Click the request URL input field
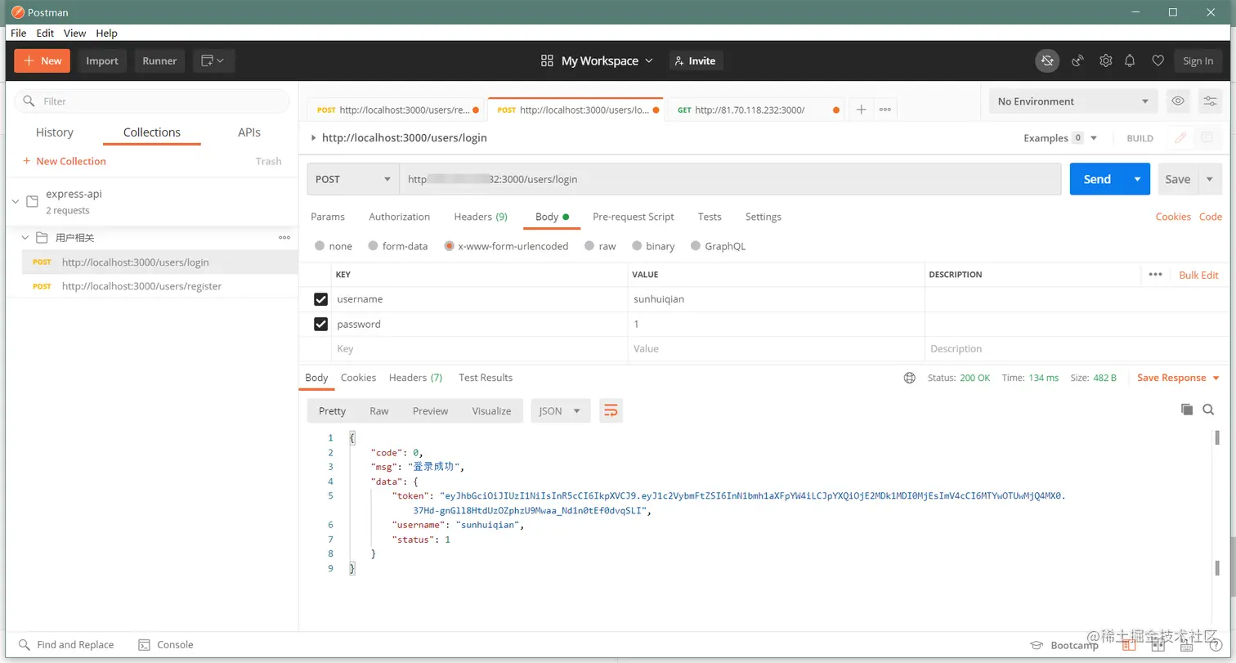Viewport: 1236px width, 663px height. tap(730, 179)
